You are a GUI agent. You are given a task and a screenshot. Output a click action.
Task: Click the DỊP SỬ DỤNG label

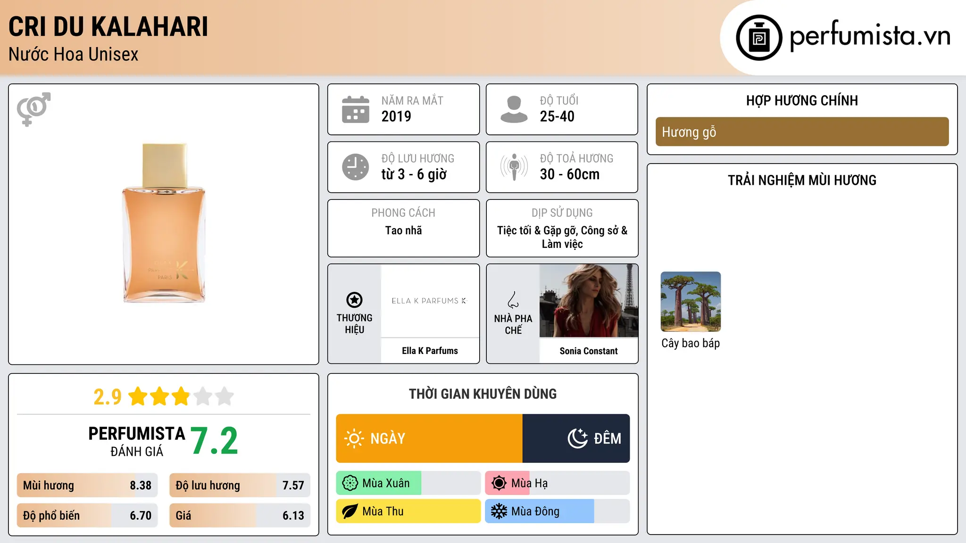[x=562, y=213]
